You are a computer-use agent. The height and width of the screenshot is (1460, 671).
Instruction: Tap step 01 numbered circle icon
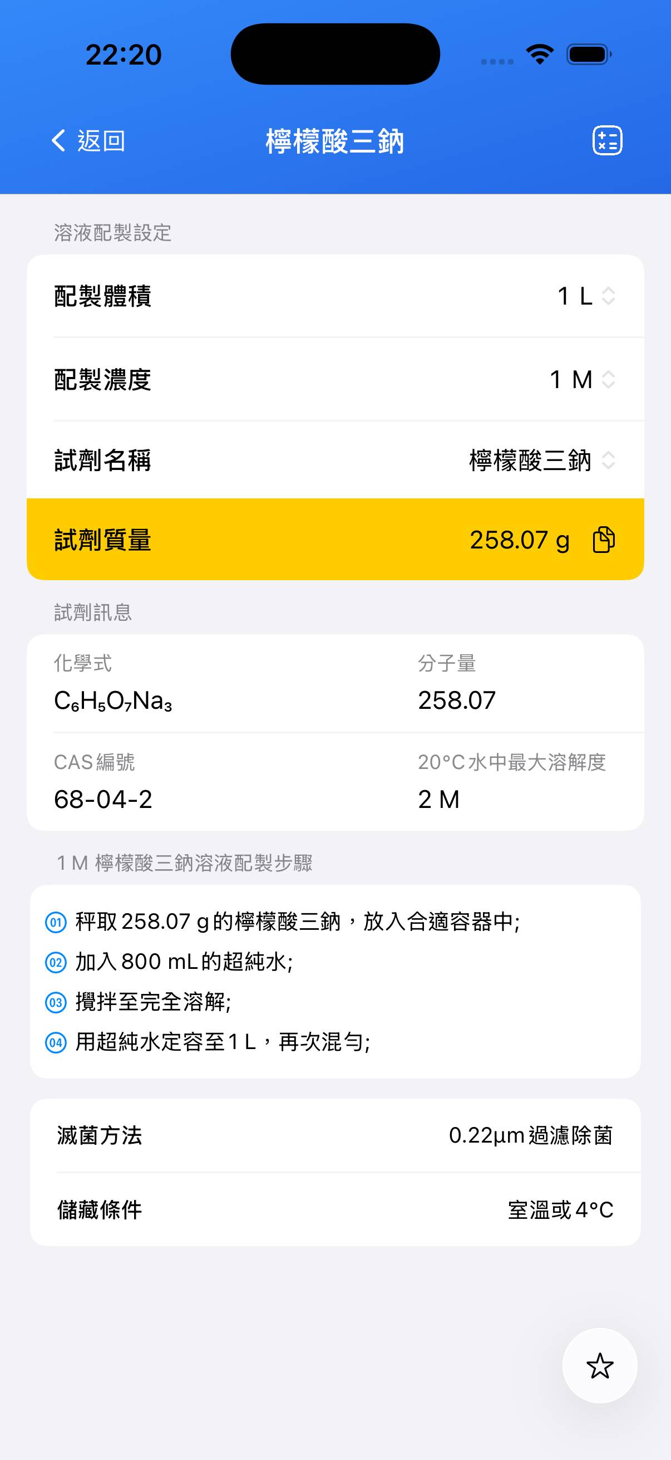click(56, 922)
